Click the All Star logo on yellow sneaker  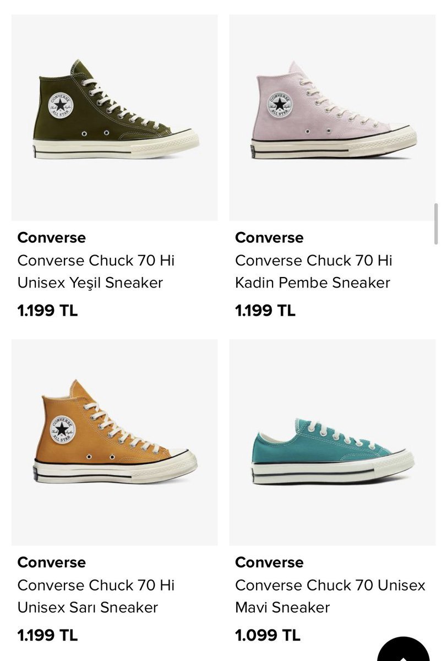click(62, 429)
